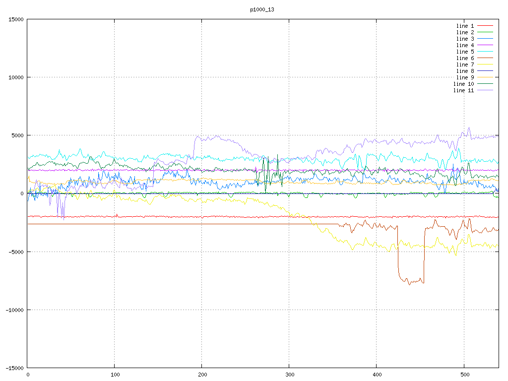The width and height of the screenshot is (508, 381).
Task: Click the "line 8" legend text
Action: pos(465,71)
